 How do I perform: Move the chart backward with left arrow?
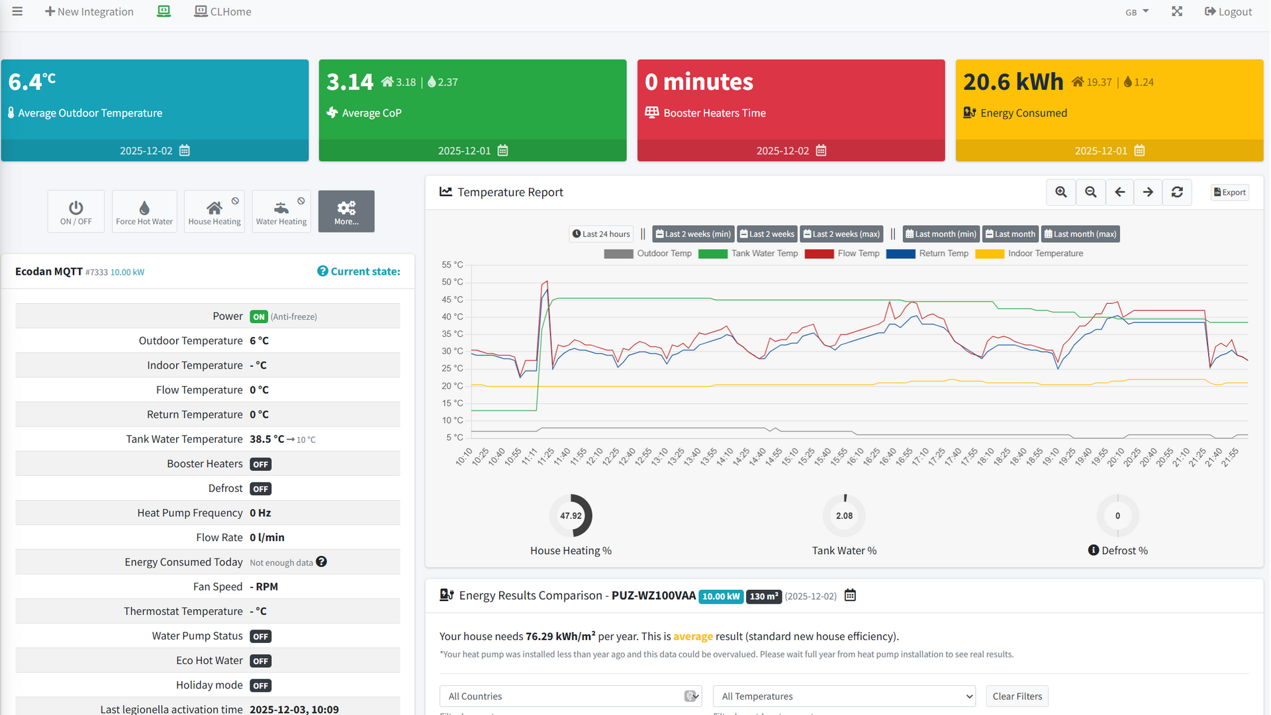(1119, 192)
